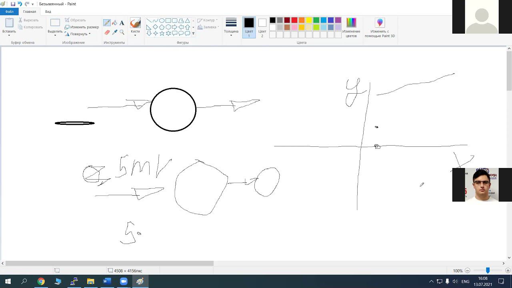
Task: Click the horizontal scrollbar thumb
Action: point(109,263)
